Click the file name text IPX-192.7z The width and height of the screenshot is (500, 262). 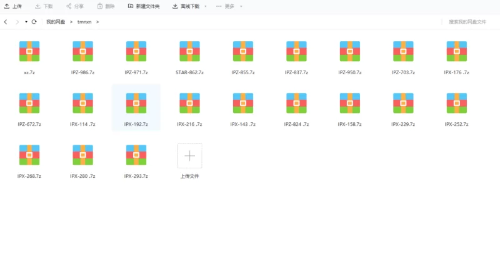click(136, 125)
